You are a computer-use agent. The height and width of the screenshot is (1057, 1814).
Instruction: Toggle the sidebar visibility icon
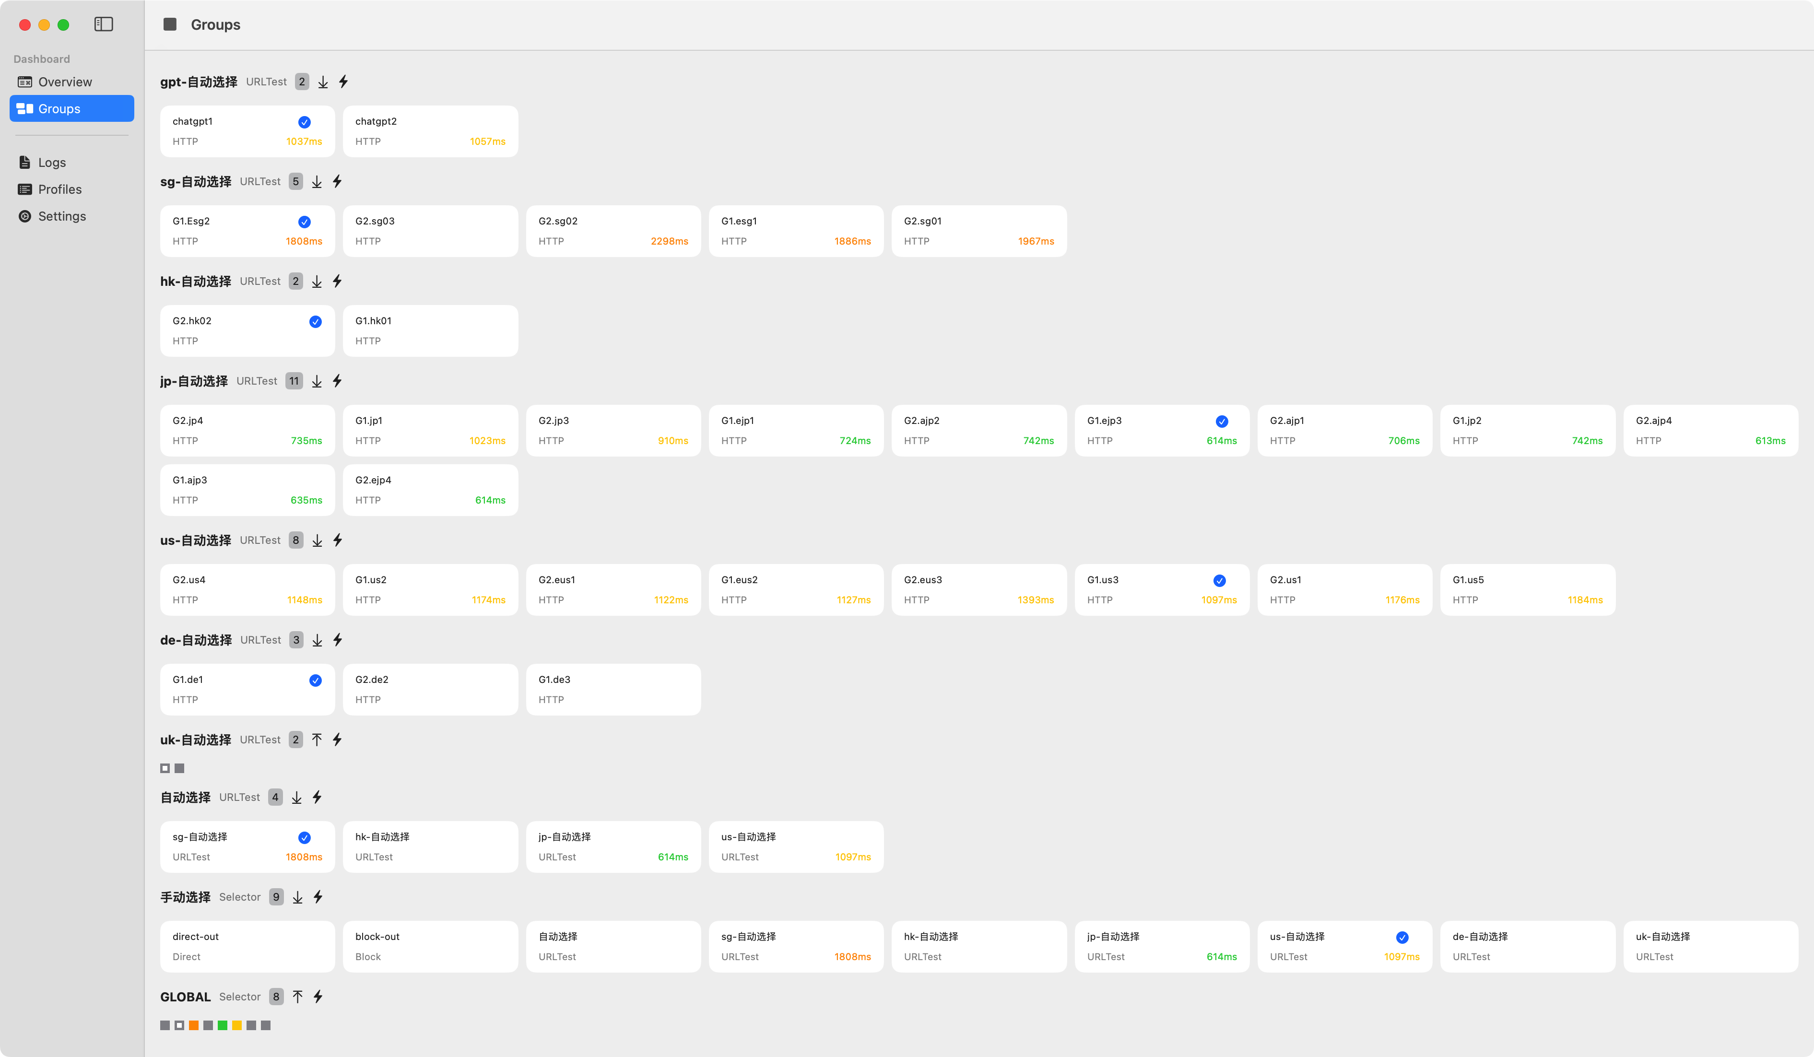pyautogui.click(x=104, y=24)
